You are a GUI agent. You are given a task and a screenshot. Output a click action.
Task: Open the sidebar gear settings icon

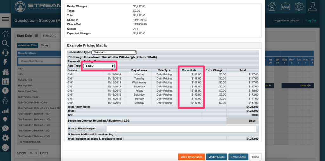click(5, 138)
